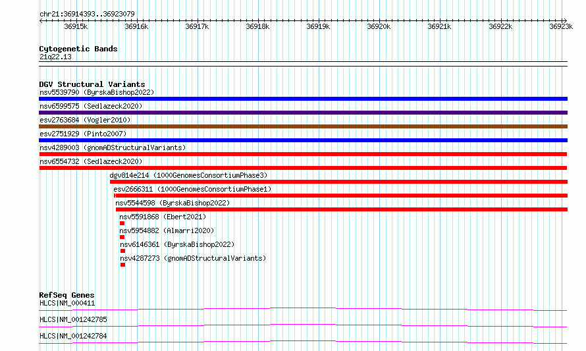Screen dimensions: 586x351
Task: Click the nsv4289003 red variant bar
Action: [303, 154]
